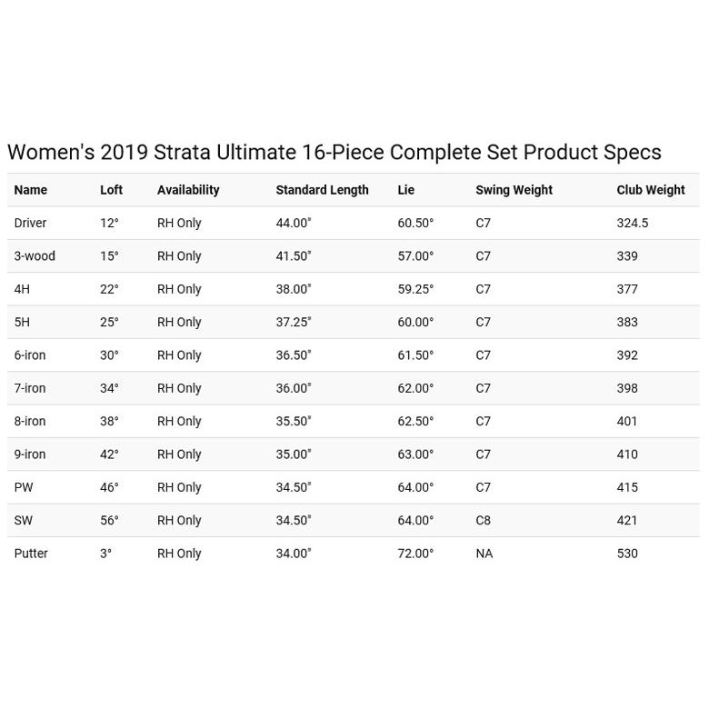
Task: Select the 3-wood row name
Action: point(35,256)
